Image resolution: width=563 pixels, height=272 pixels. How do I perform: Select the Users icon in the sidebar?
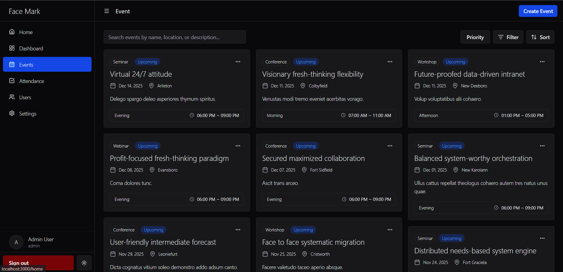coord(12,97)
